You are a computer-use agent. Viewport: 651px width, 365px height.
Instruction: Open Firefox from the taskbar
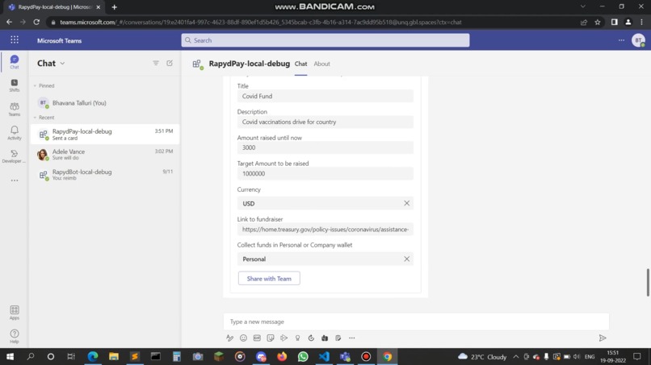click(282, 356)
